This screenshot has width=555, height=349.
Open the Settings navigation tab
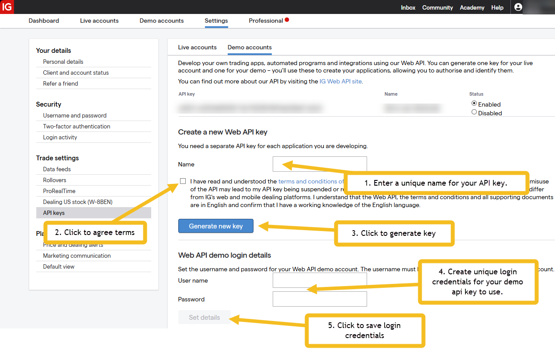[x=216, y=21]
